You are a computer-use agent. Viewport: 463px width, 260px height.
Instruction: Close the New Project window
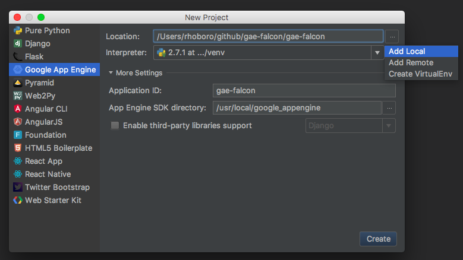pyautogui.click(x=17, y=17)
